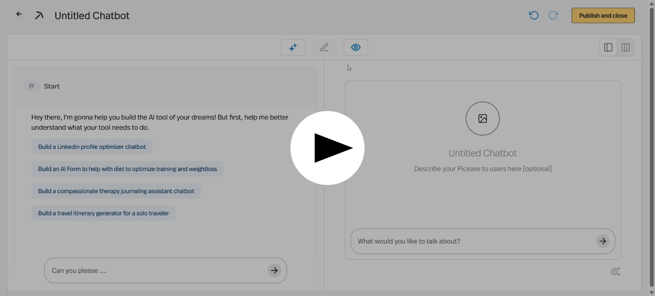
Task: Toggle the eye preview mode
Action: point(356,47)
